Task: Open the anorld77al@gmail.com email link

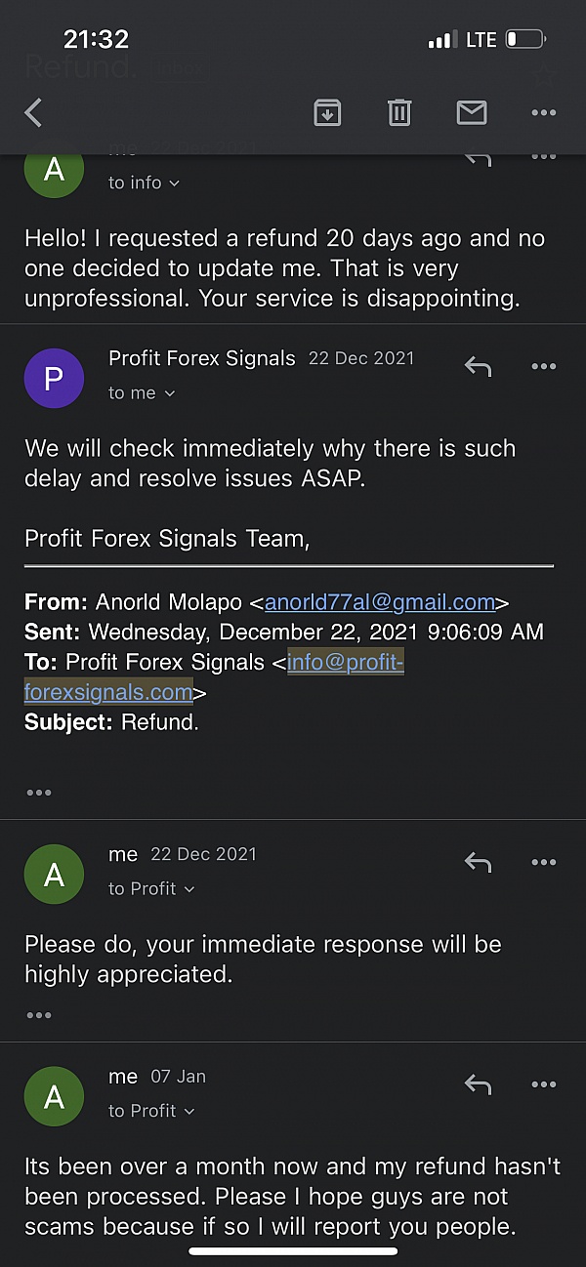Action: (379, 602)
